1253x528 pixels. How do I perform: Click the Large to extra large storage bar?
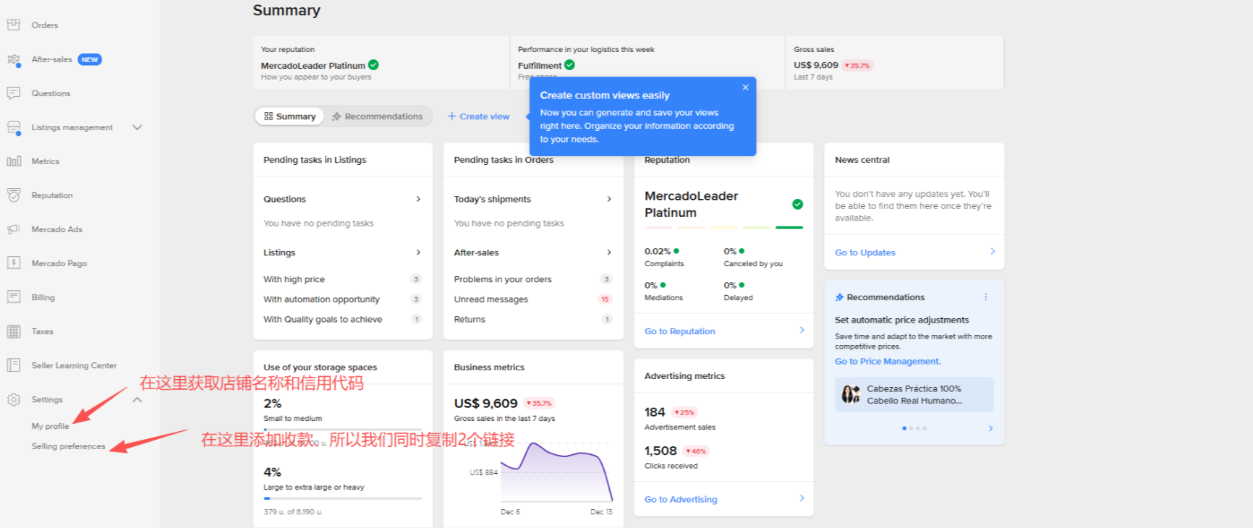[x=343, y=498]
